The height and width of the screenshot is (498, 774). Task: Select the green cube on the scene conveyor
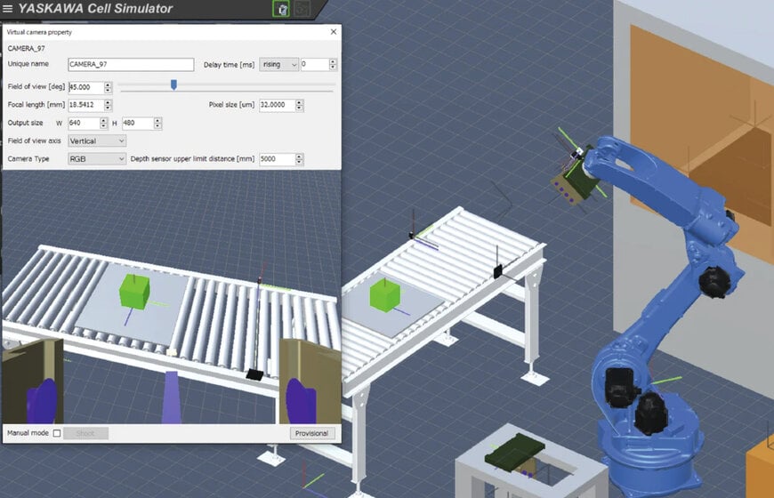384,295
